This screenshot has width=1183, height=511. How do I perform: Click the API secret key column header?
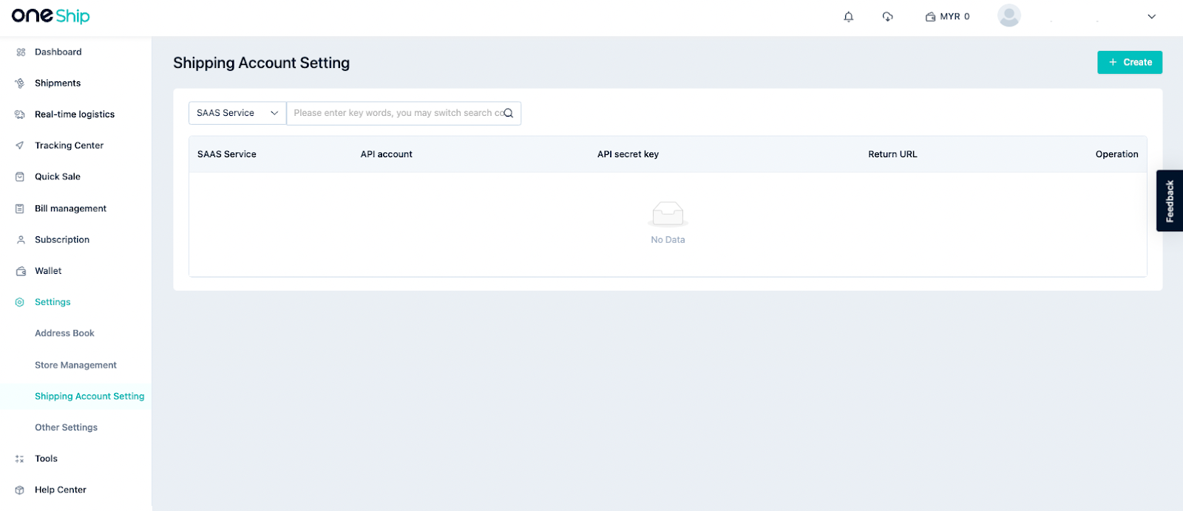tap(628, 154)
